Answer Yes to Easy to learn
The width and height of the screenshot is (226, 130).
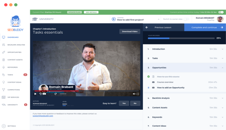pos(124,103)
